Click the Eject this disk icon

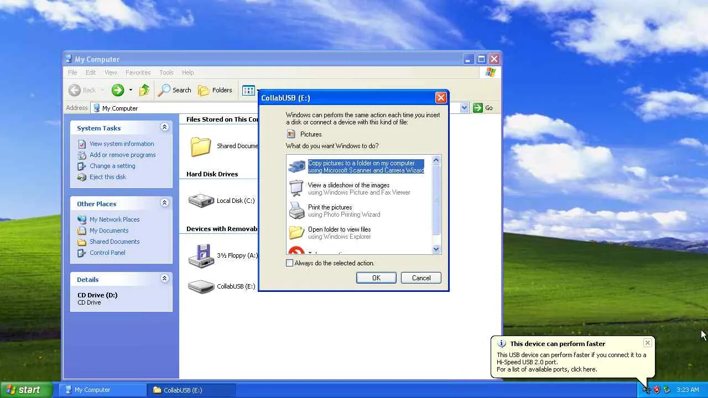click(82, 177)
